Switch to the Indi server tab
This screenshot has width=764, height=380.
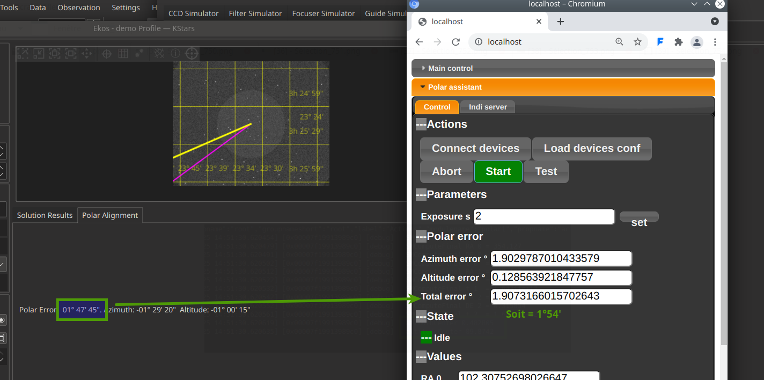coord(488,107)
